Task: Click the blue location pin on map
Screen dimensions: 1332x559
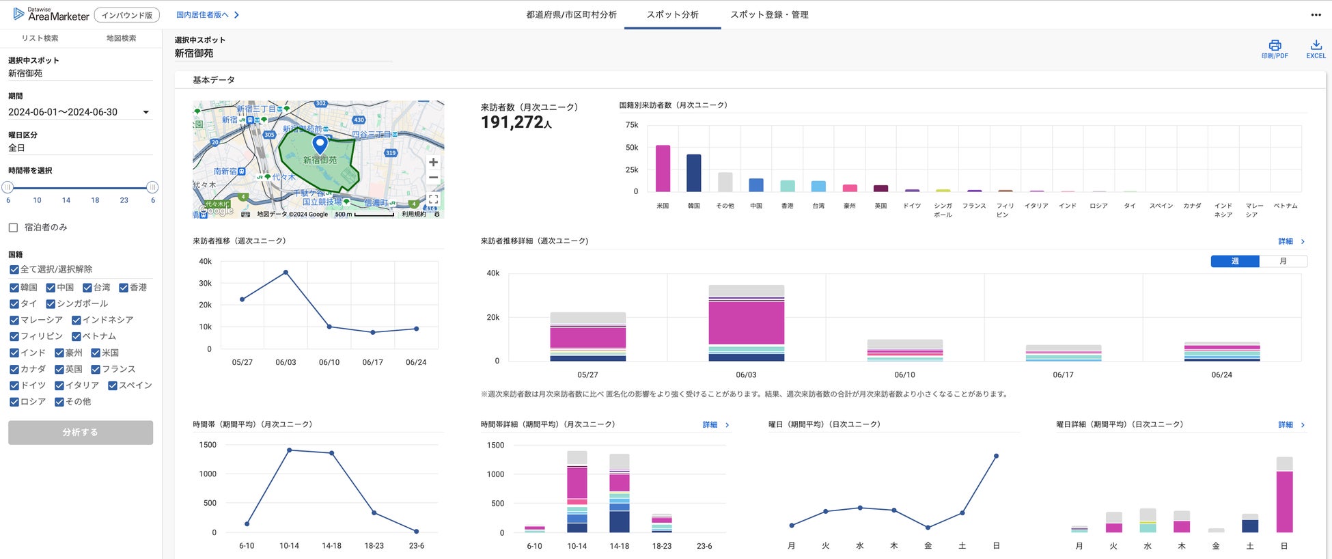Action: 320,144
